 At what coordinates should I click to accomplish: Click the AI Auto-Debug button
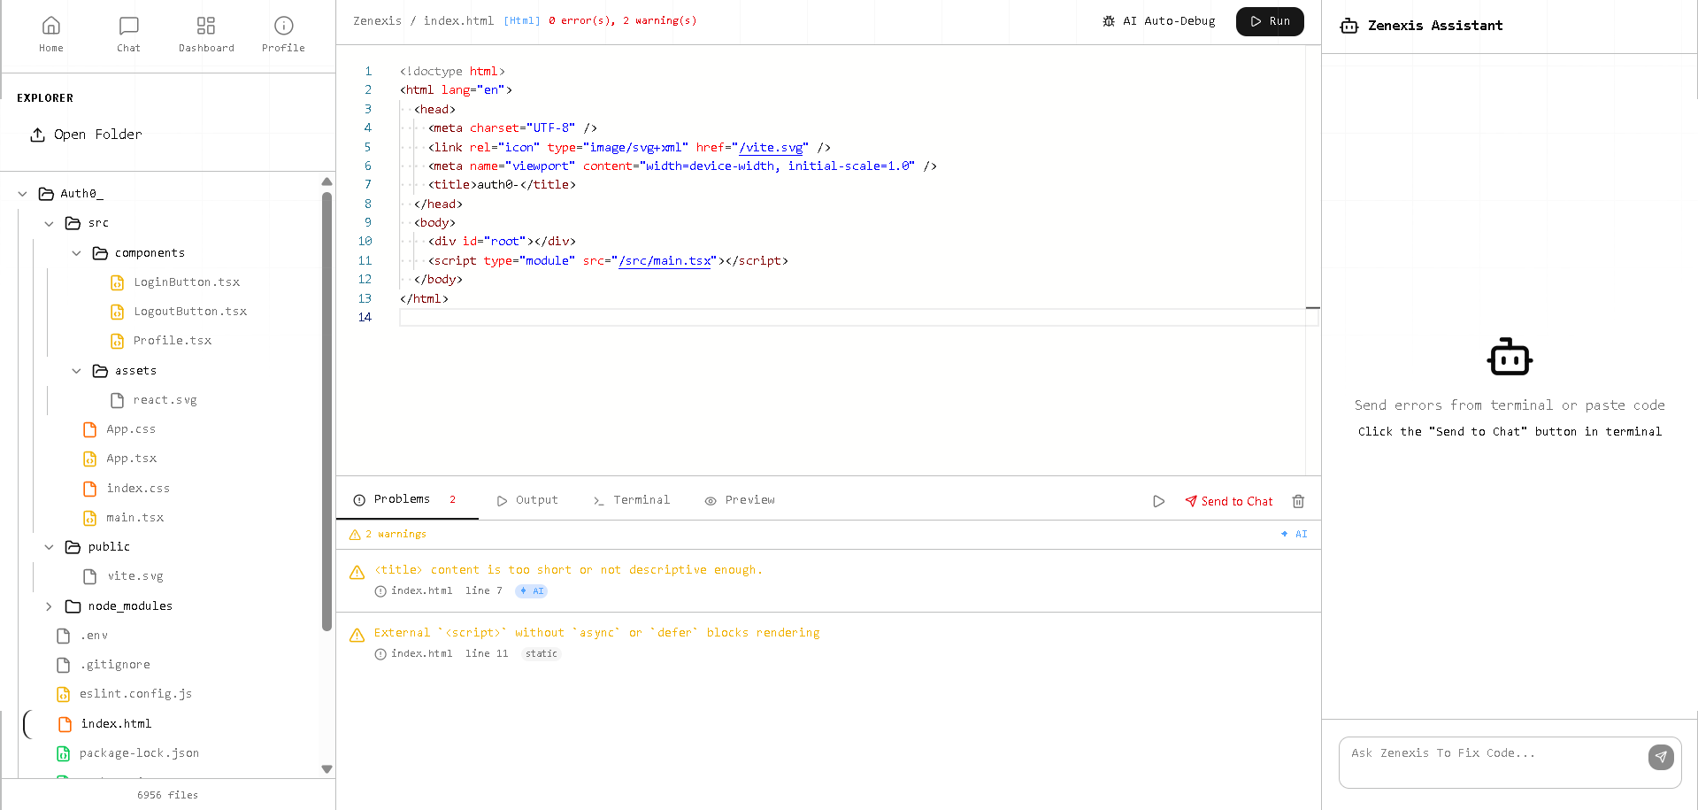[x=1159, y=21]
